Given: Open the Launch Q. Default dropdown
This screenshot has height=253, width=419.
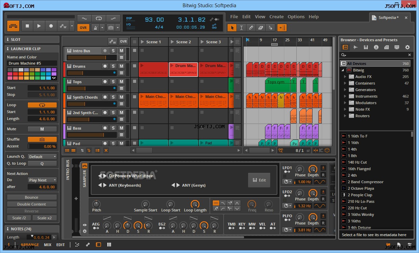Looking at the screenshot, I should [42, 156].
